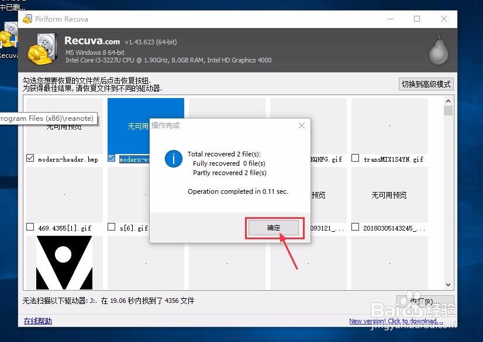Viewport: 483px width, 342px height.
Task: Close the Piriform Recuva window
Action: 444,19
